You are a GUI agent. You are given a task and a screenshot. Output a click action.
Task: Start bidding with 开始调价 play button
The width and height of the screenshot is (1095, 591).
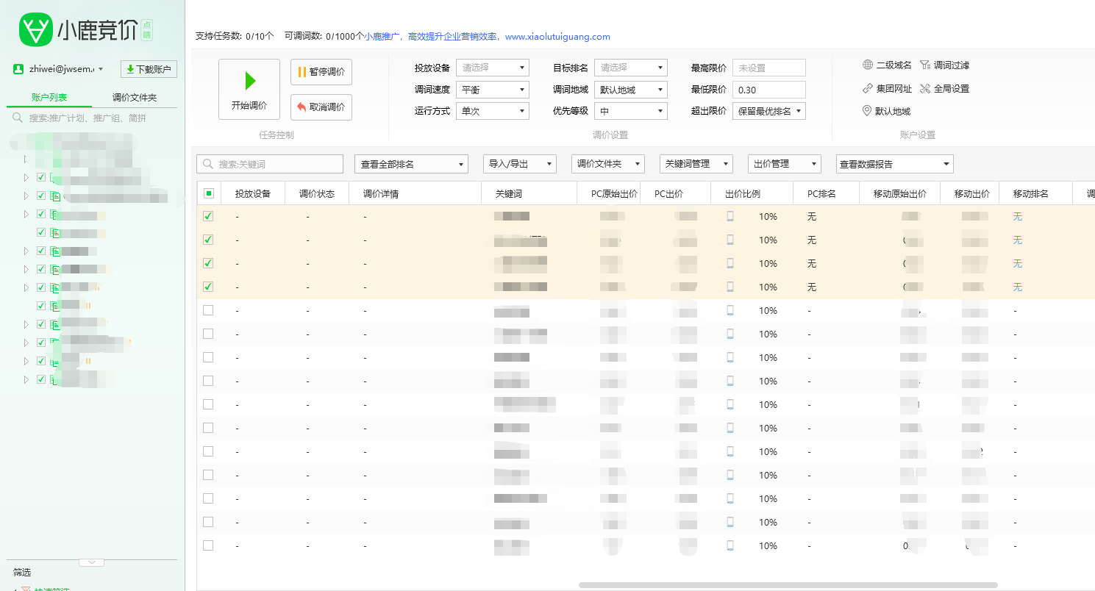click(249, 89)
